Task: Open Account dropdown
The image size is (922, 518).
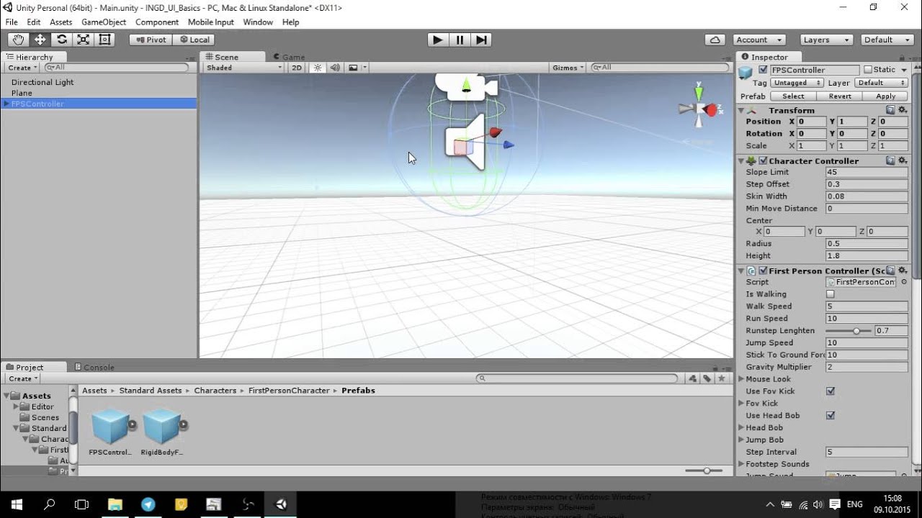Action: pyautogui.click(x=759, y=40)
